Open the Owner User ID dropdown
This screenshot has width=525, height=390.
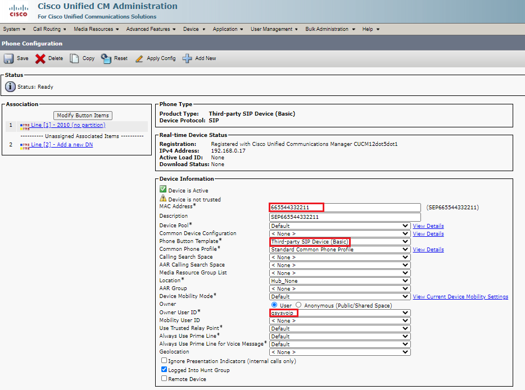tap(340, 313)
